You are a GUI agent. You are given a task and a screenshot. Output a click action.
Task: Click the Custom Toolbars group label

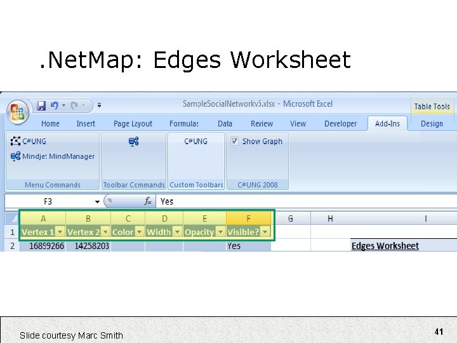196,185
